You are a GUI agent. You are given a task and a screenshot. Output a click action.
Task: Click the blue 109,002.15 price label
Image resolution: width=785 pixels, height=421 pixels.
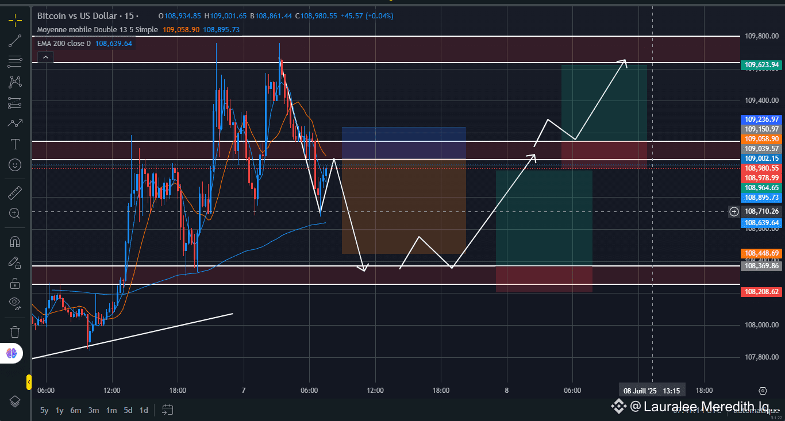762,159
